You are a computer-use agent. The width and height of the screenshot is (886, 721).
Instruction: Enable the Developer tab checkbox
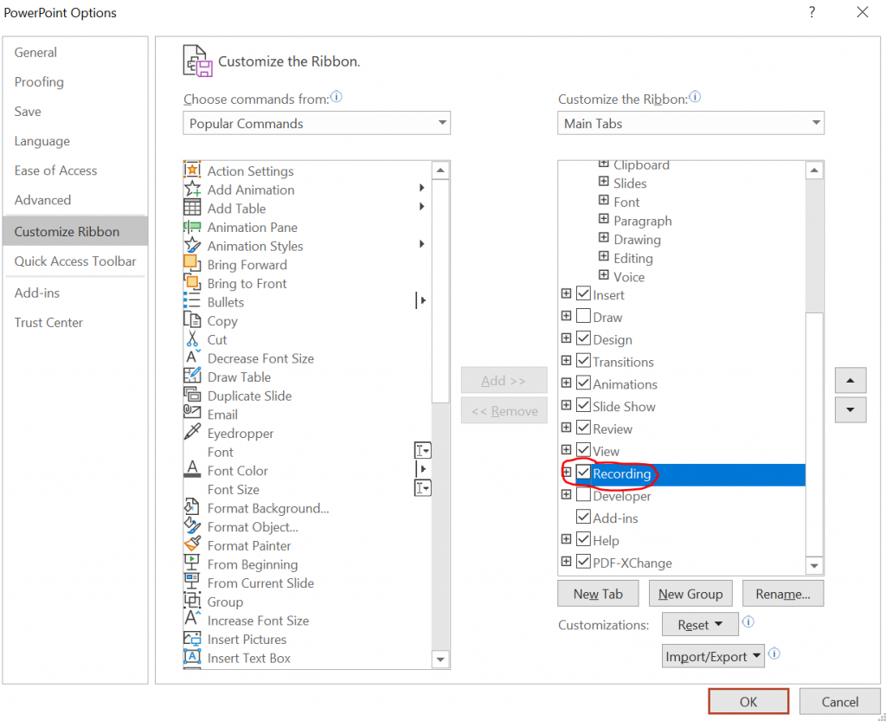pos(584,496)
